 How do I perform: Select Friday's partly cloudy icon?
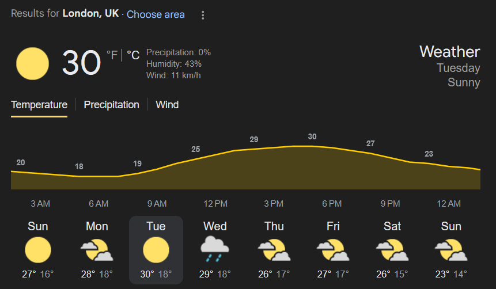click(333, 250)
